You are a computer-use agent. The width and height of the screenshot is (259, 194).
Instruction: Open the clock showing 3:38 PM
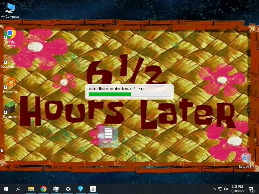coord(237,189)
